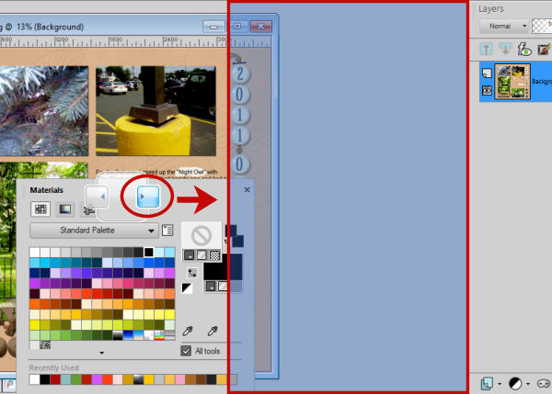Hide the Background layer with the eye

[487, 91]
